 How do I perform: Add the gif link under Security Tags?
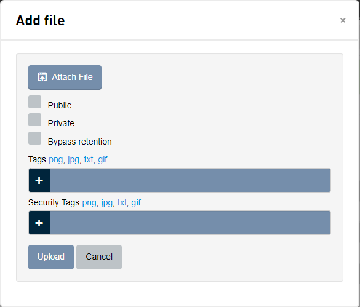(136, 203)
